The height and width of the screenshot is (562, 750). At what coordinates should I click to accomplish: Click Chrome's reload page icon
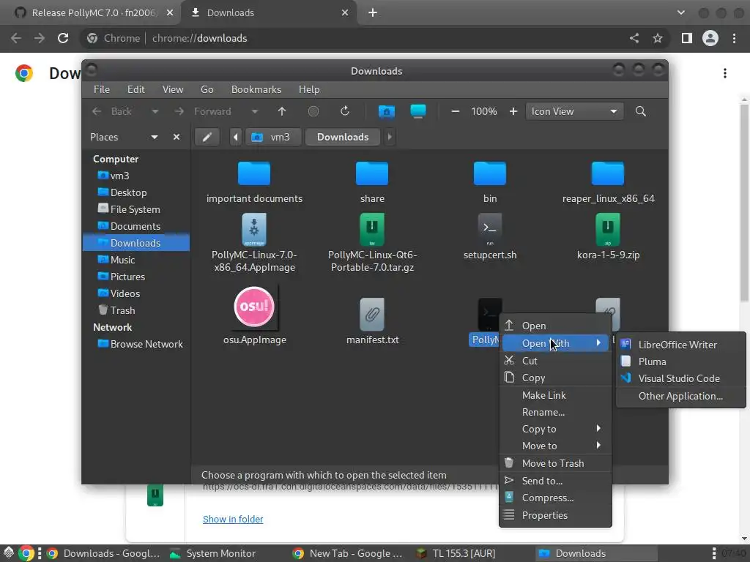(x=63, y=38)
